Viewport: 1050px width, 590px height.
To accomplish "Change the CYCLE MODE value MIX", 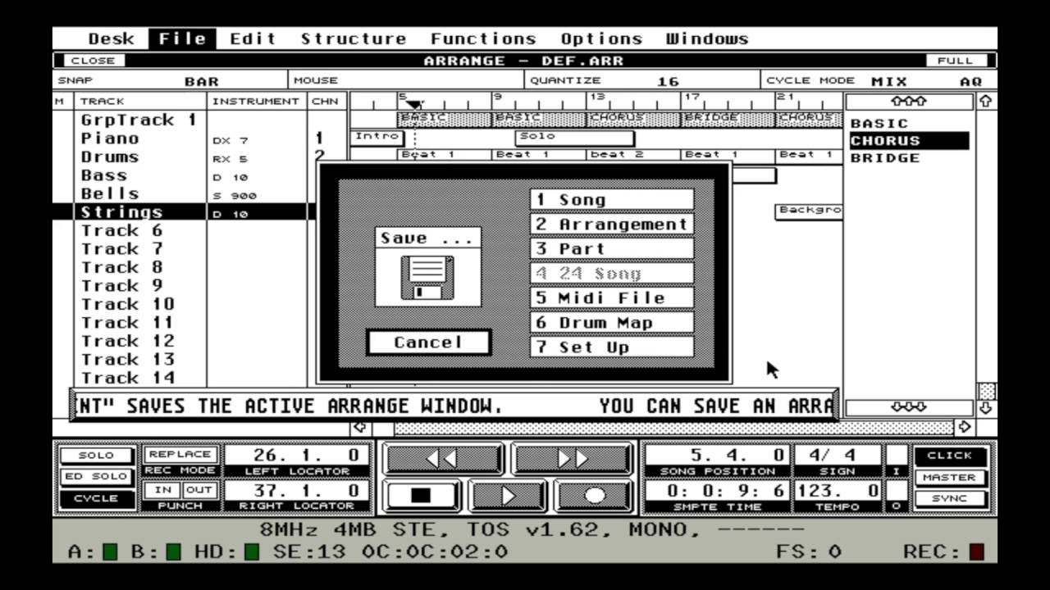I will point(889,81).
